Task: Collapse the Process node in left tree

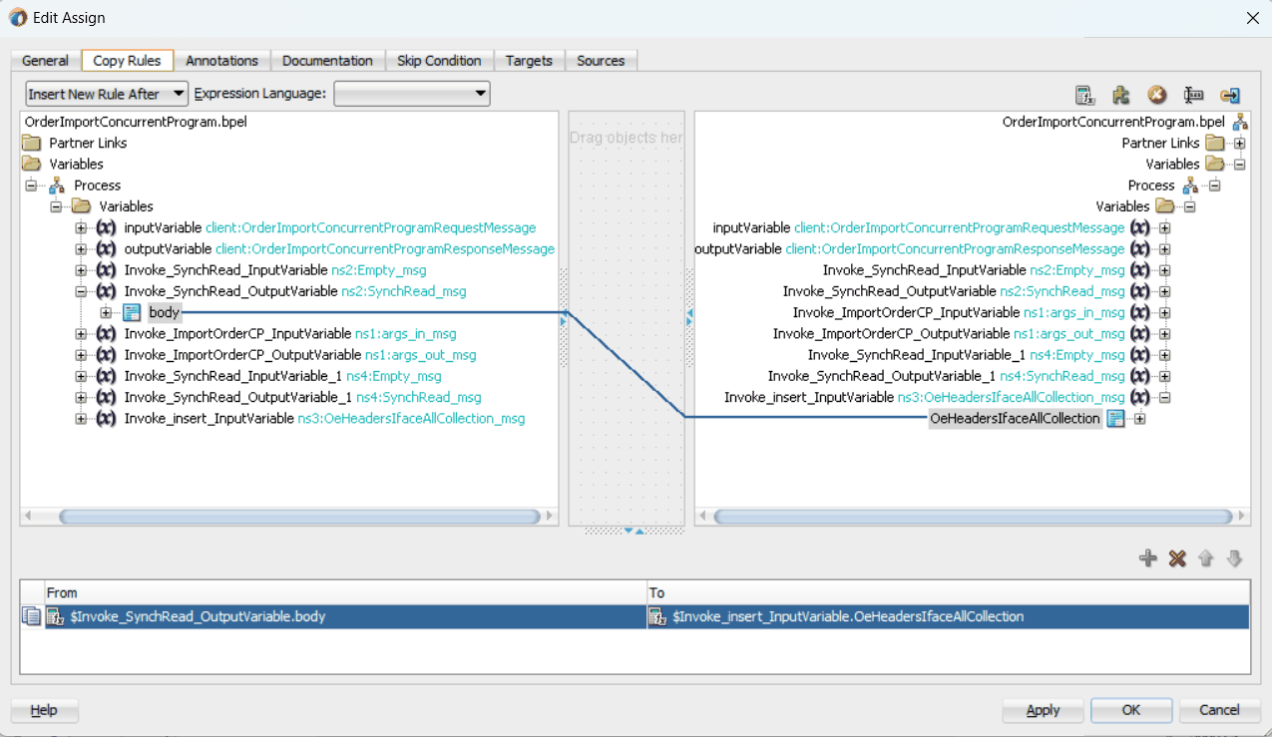Action: [31, 185]
